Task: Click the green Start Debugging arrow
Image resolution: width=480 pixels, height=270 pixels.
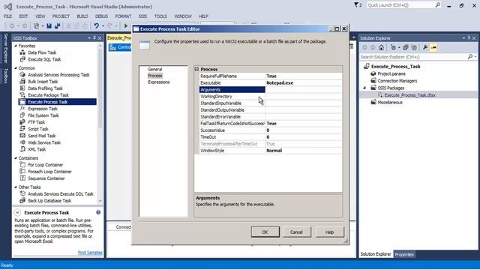Action: point(126,26)
